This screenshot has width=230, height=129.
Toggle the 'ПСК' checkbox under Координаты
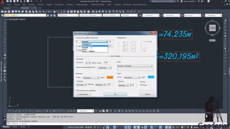[141, 51]
